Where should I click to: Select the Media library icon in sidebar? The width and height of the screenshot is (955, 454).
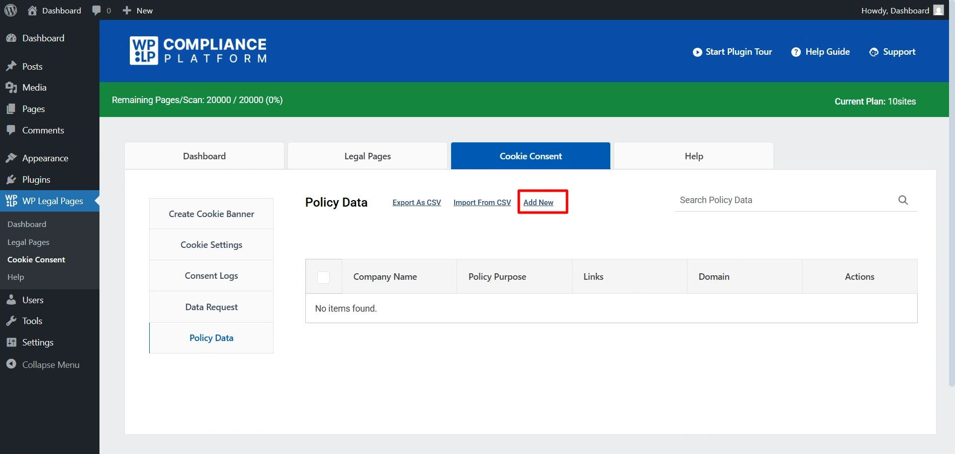point(12,87)
